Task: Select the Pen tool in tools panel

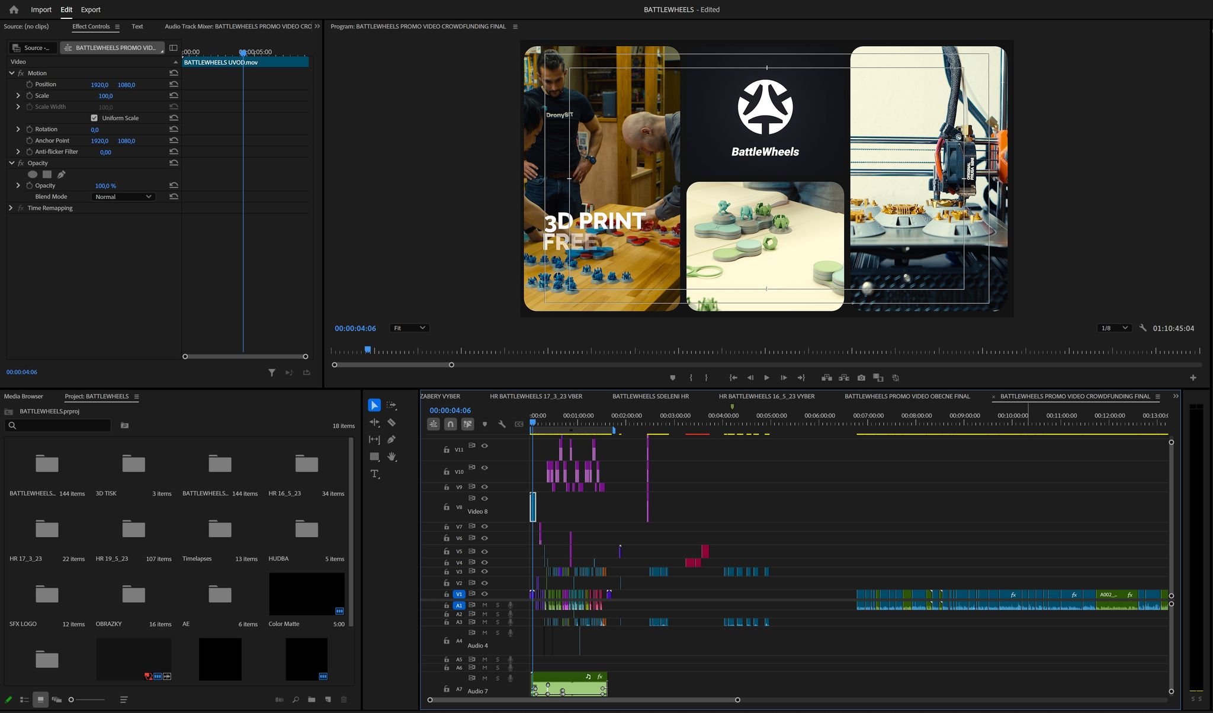Action: 392,439
